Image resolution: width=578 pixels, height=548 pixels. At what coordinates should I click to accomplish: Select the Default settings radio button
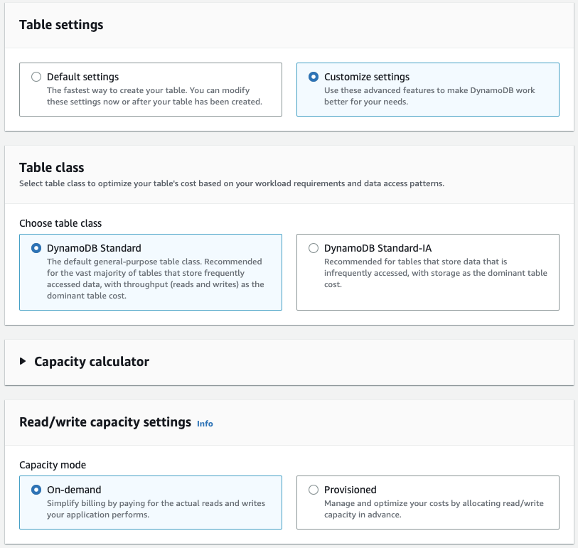coord(36,77)
